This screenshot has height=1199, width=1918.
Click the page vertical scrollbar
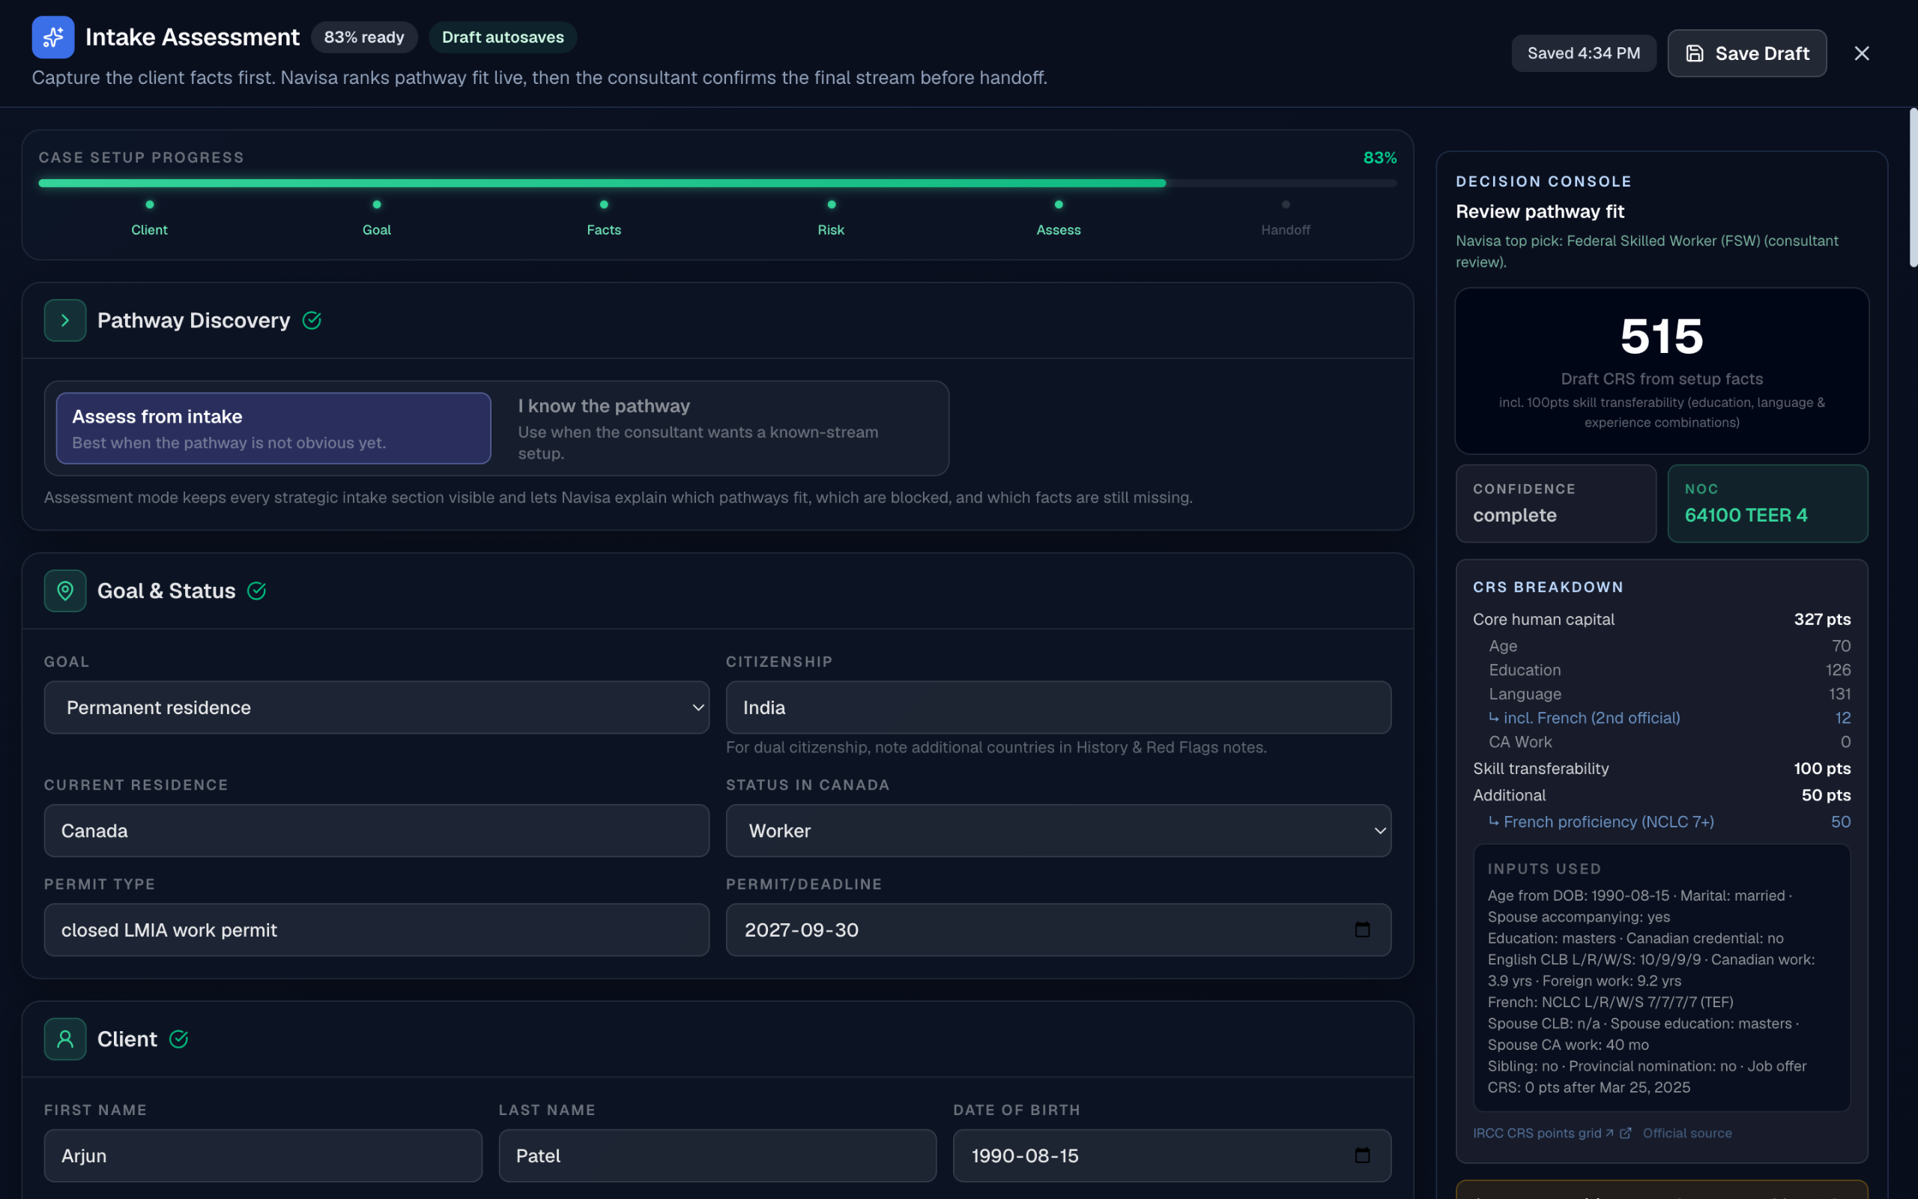1914,188
